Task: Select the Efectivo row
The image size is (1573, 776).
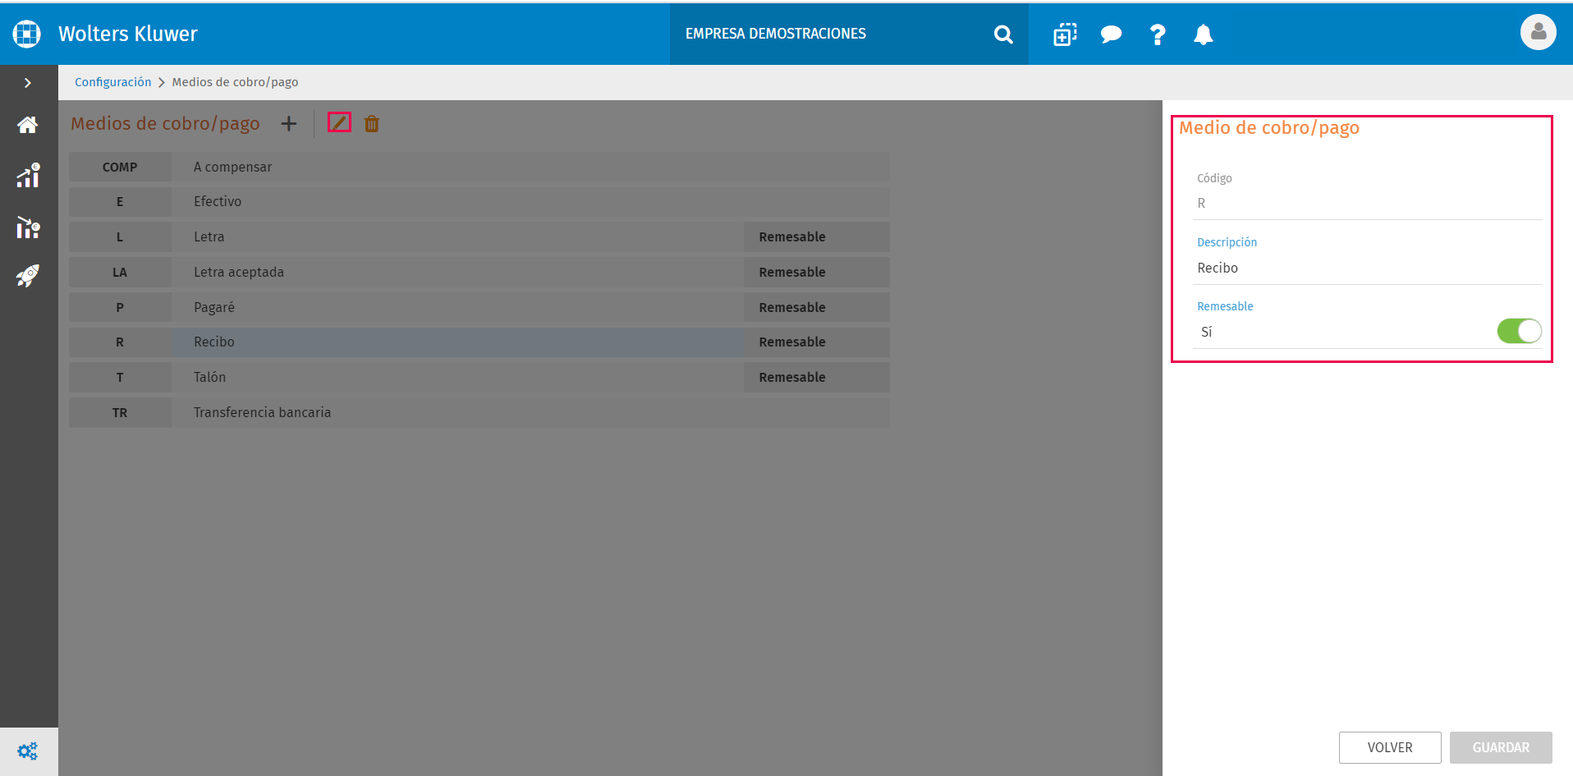Action: tap(479, 201)
